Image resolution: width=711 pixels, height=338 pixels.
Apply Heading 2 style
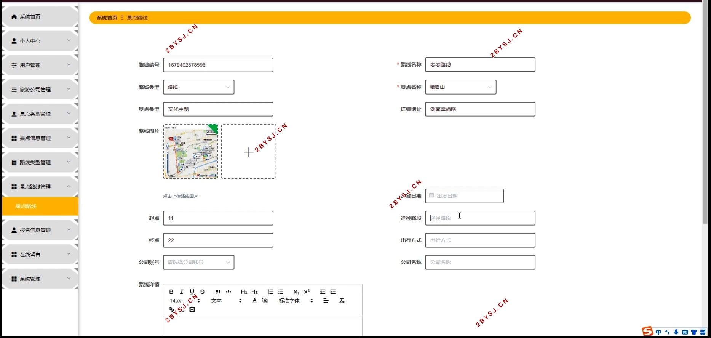point(254,292)
